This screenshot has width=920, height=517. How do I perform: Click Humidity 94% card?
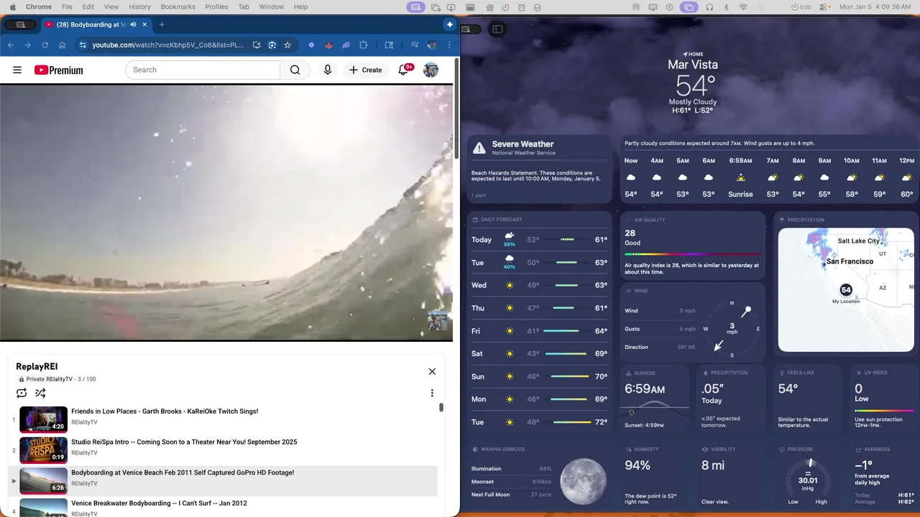pos(655,475)
